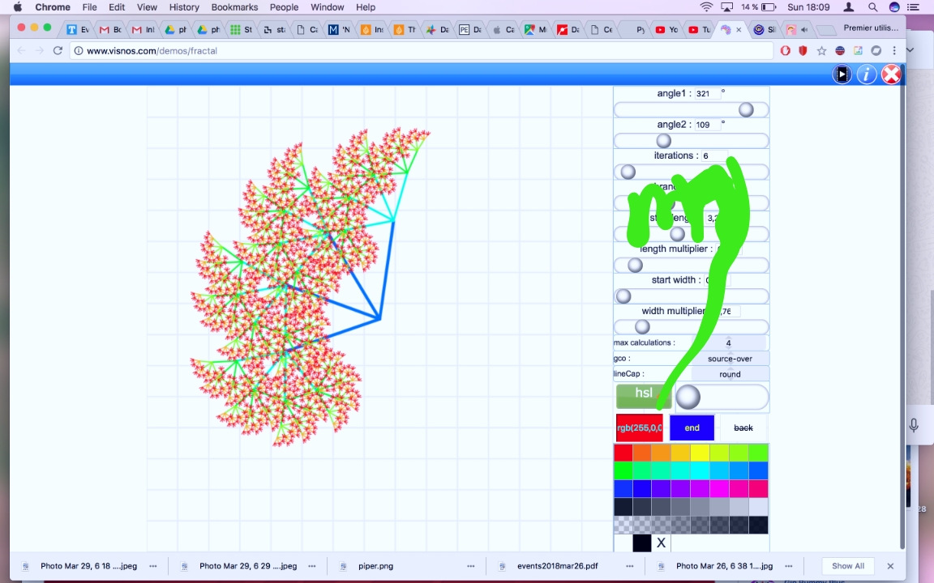Click Show All downloads button

pos(847,566)
